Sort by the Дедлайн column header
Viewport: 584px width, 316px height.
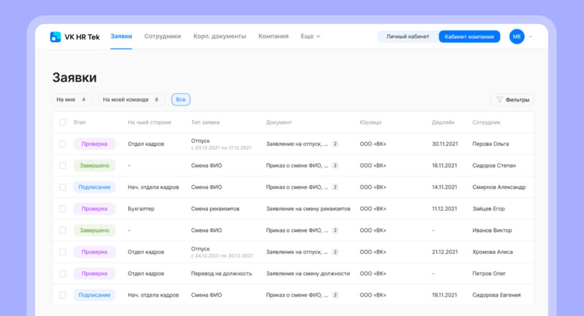(443, 123)
